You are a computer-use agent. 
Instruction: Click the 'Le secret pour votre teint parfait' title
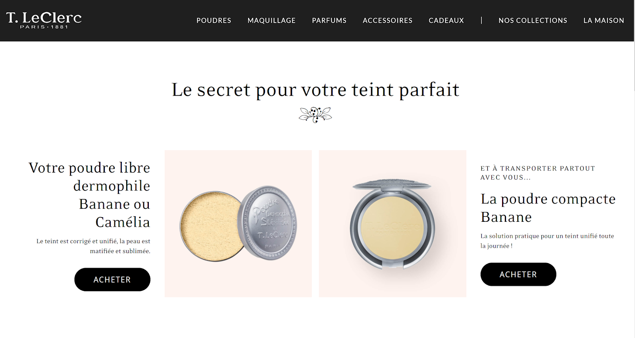tap(316, 90)
